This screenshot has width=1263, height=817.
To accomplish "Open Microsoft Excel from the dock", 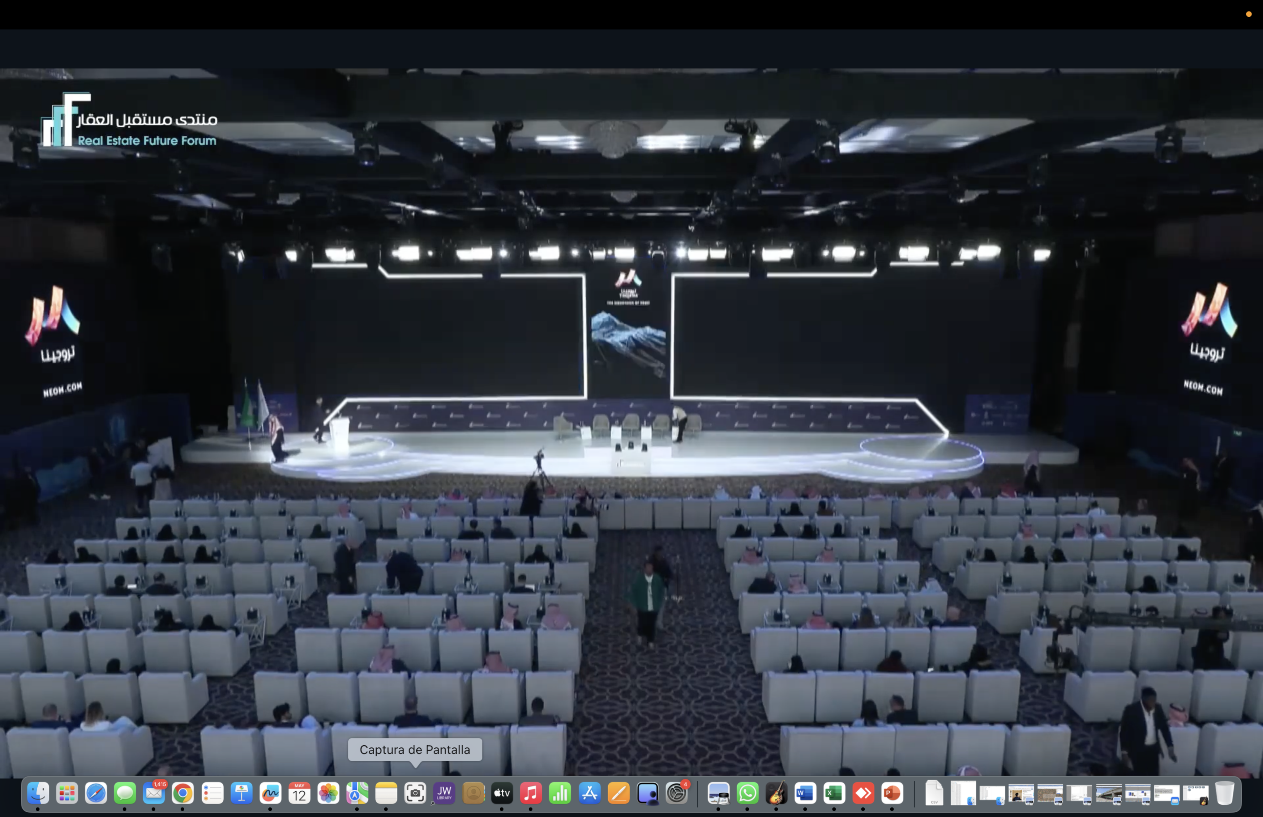I will coord(834,793).
